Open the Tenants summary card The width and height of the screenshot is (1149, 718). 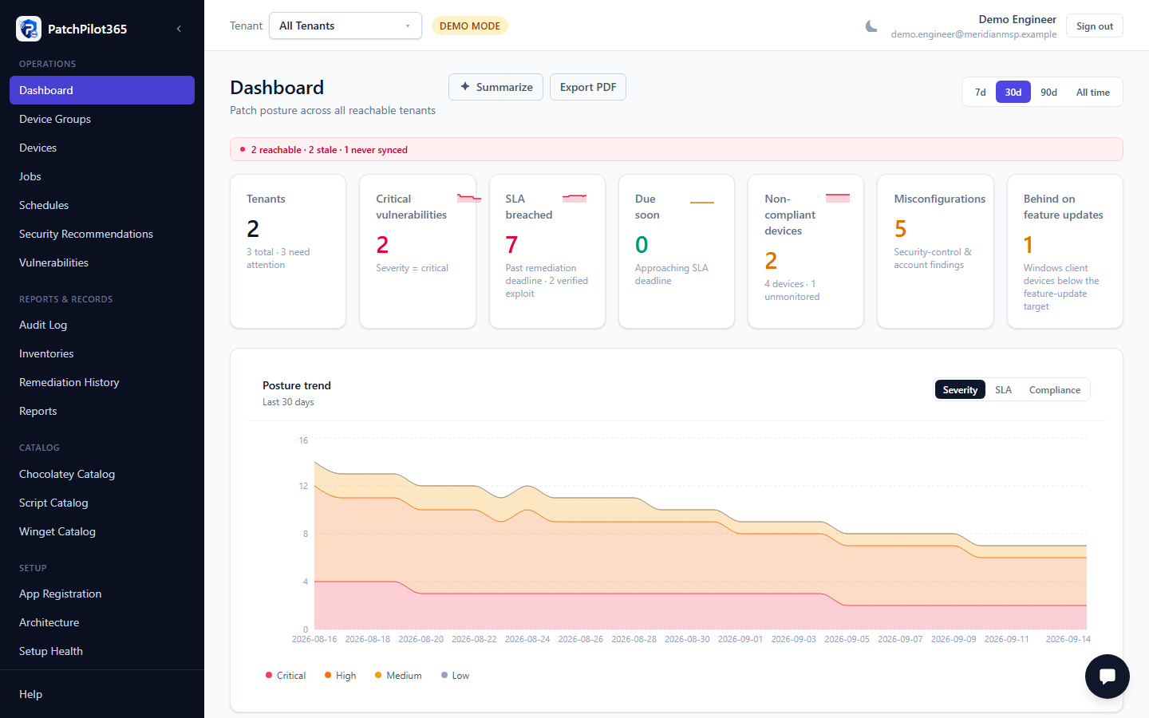pos(288,251)
